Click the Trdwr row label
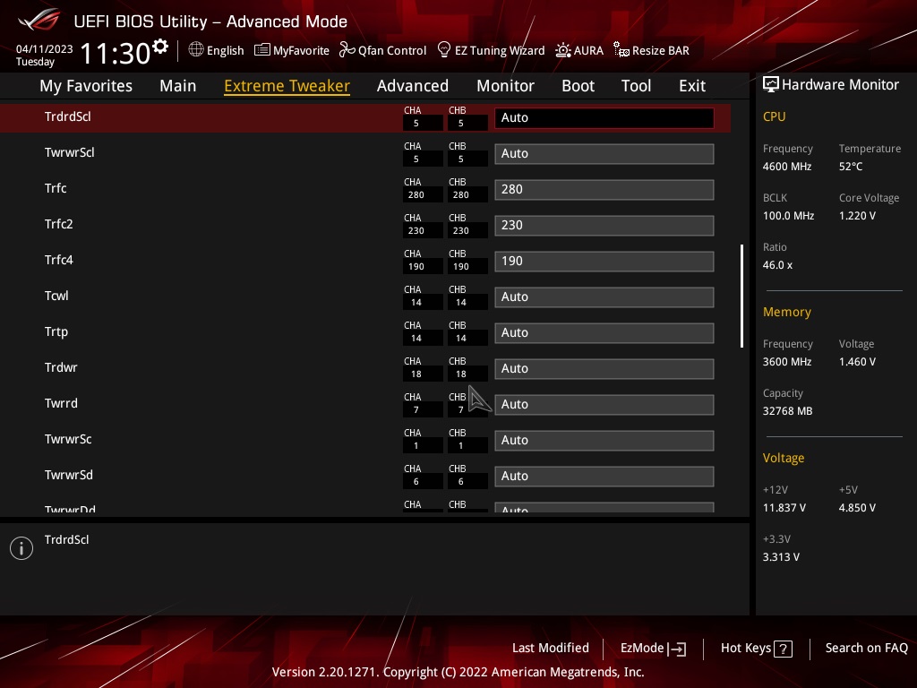 click(61, 367)
